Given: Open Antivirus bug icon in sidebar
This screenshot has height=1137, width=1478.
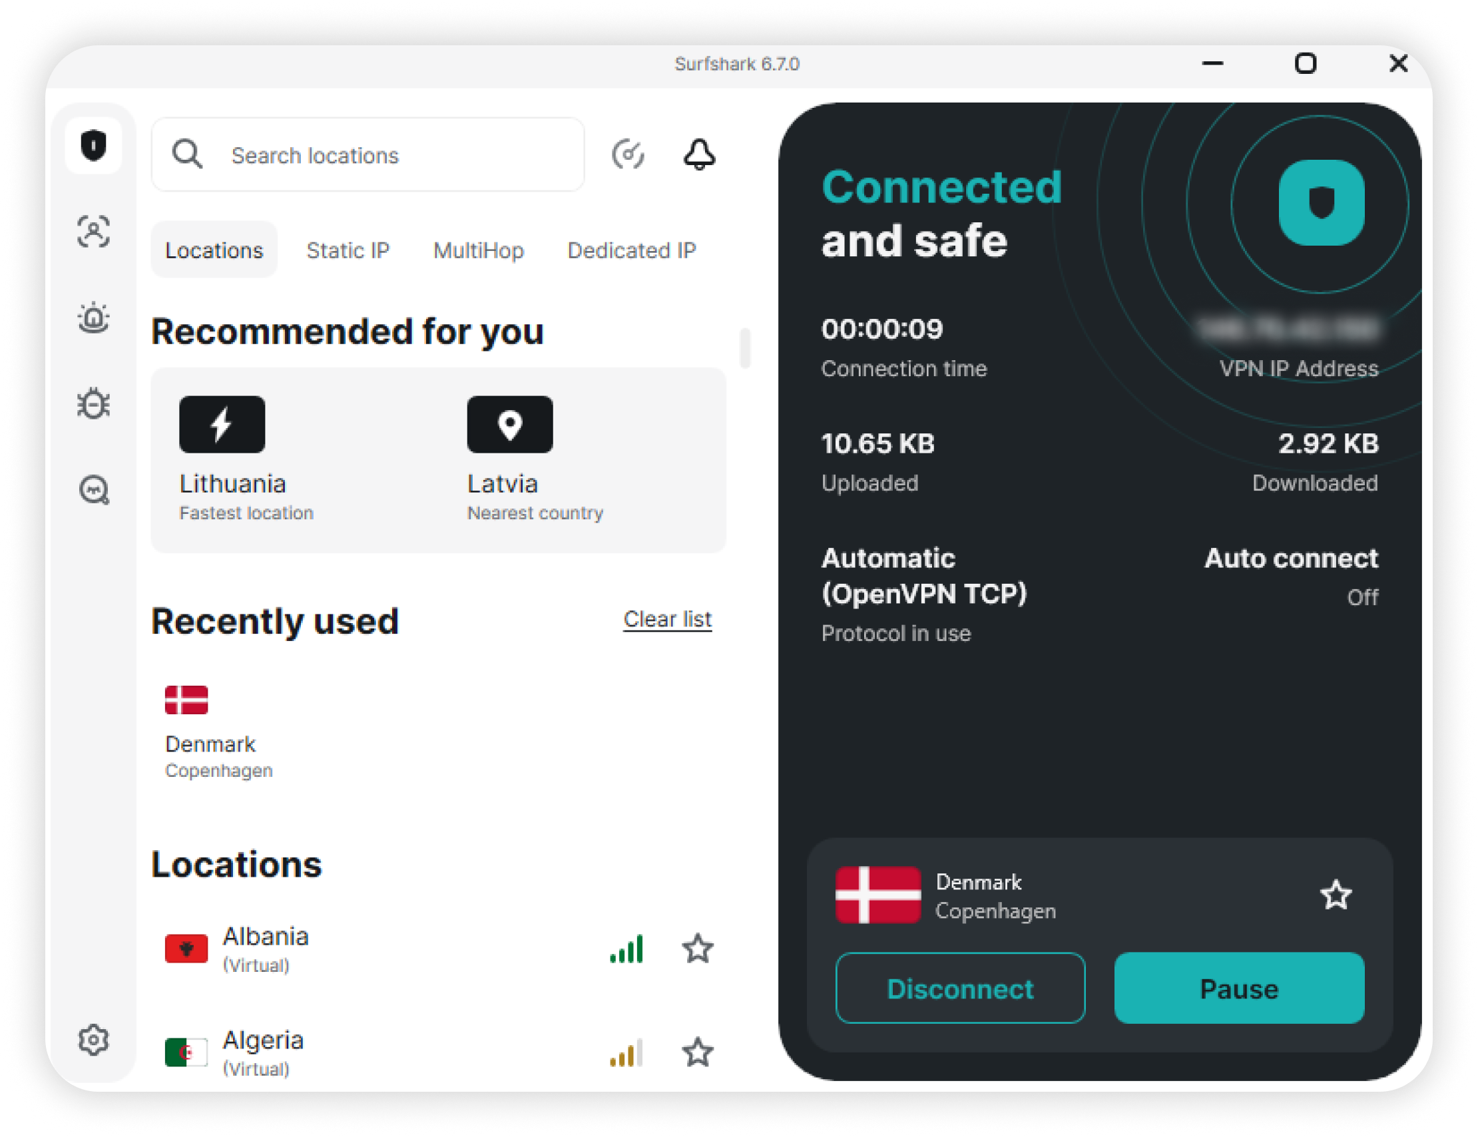Looking at the screenshot, I should pyautogui.click(x=93, y=404).
